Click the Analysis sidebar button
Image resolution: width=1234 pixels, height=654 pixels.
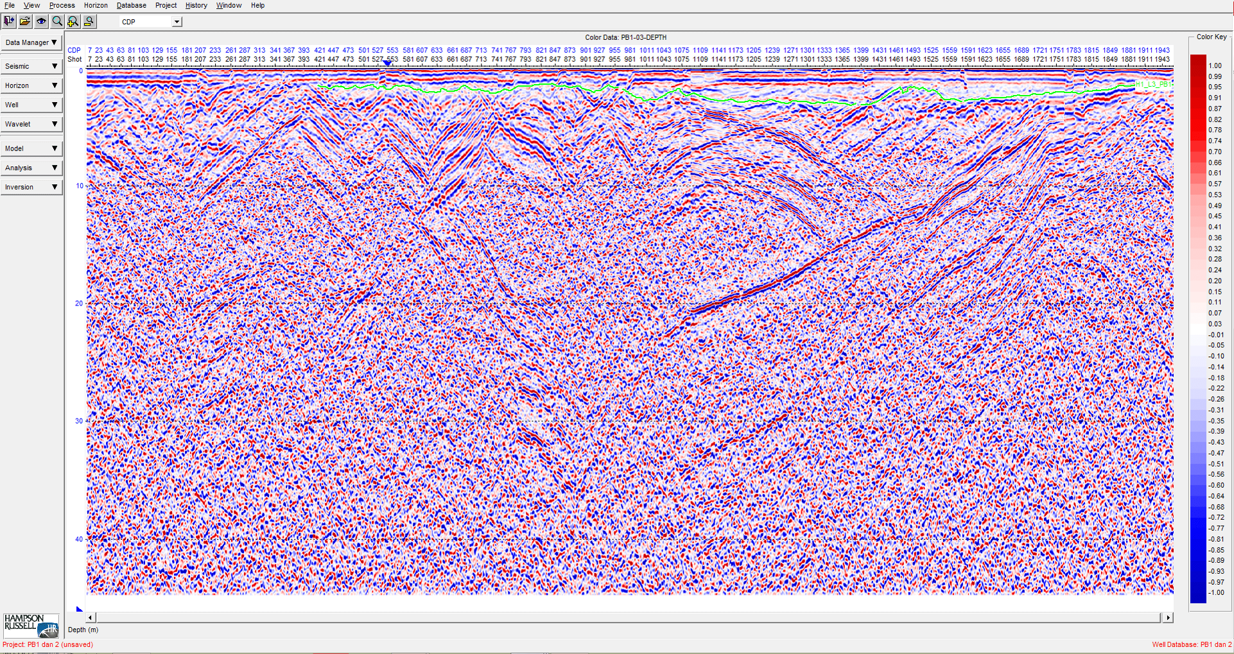click(x=31, y=168)
